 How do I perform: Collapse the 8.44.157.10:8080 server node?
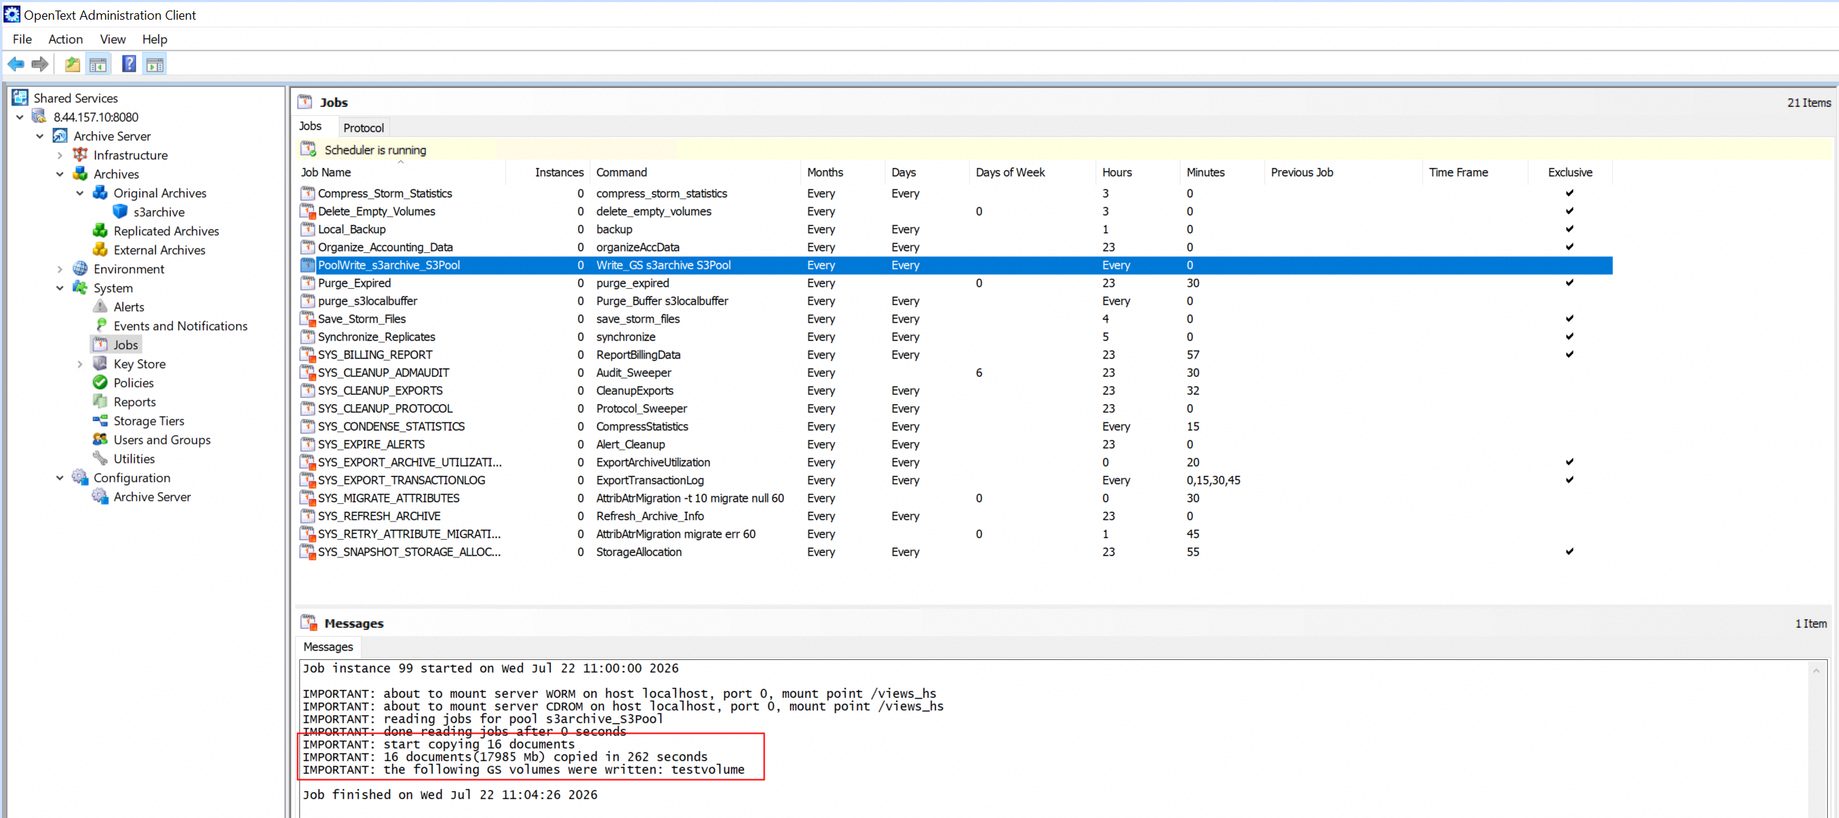click(x=20, y=117)
